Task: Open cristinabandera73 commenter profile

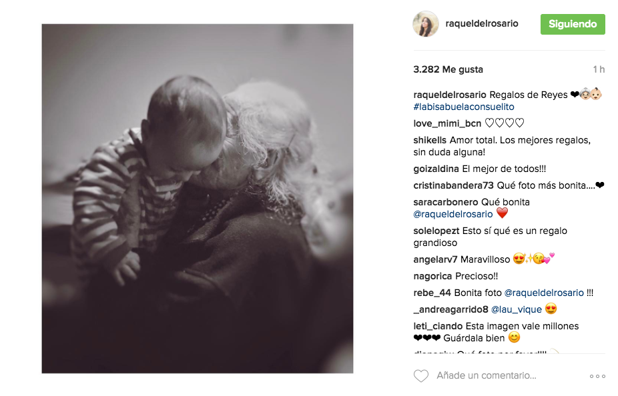Action: tap(453, 185)
